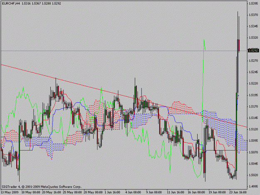Click the current price label 1.5292
Screen dimensions: 260x195
coord(253,50)
